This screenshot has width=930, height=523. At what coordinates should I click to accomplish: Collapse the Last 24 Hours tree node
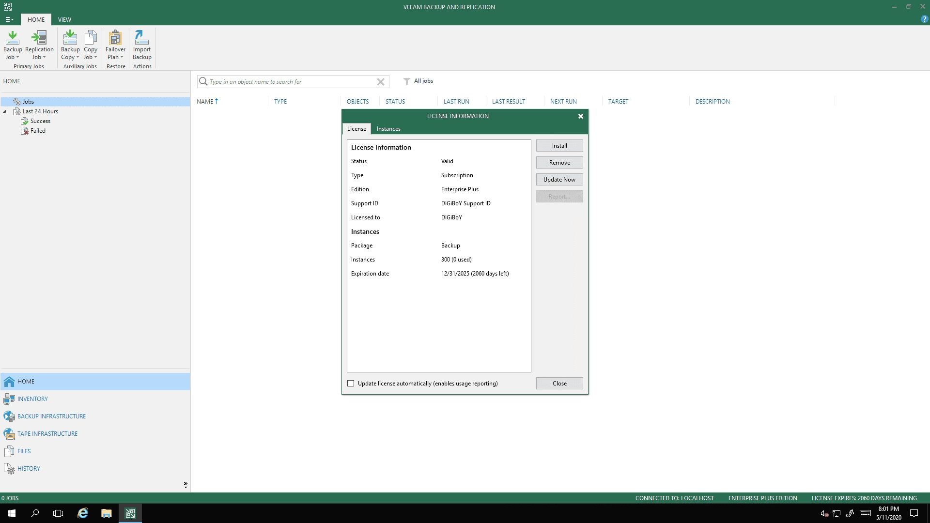tap(5, 111)
